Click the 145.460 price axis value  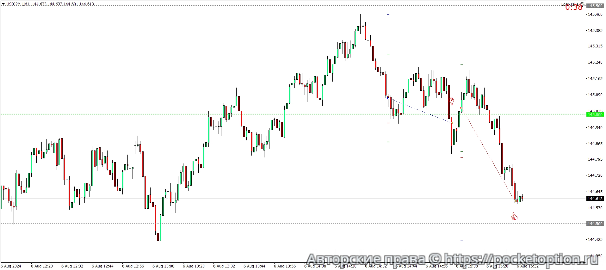(595, 14)
